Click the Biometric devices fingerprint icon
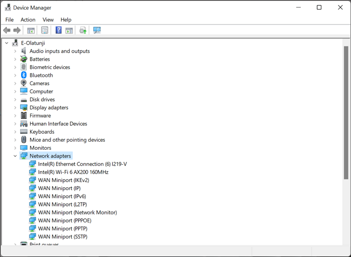 (x=24, y=67)
